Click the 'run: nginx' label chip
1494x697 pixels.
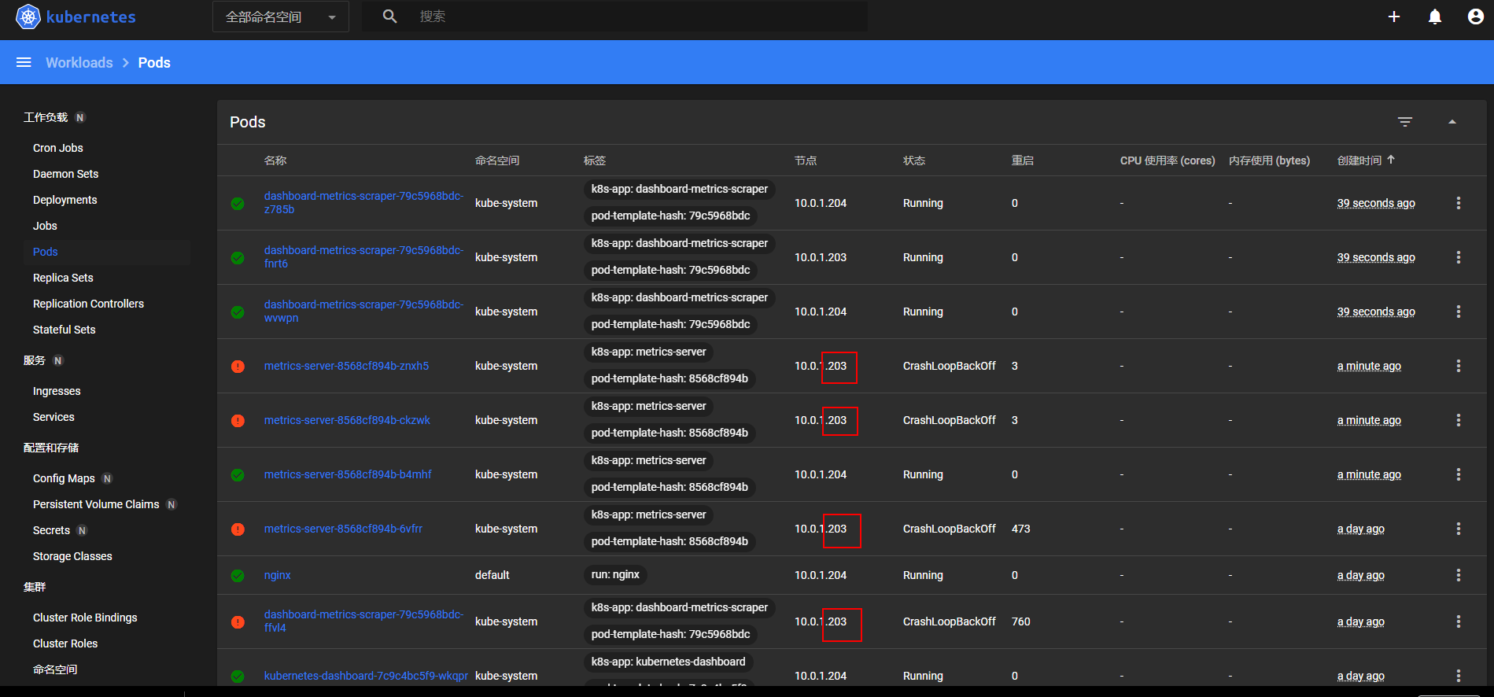(615, 575)
